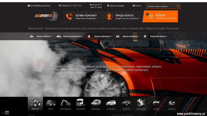Open the orange Koszyk shopping cart
This screenshot has width=207, height=116.
[x=160, y=16]
